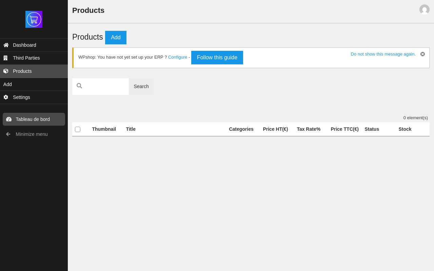Focus the product search input field

pyautogui.click(x=100, y=86)
